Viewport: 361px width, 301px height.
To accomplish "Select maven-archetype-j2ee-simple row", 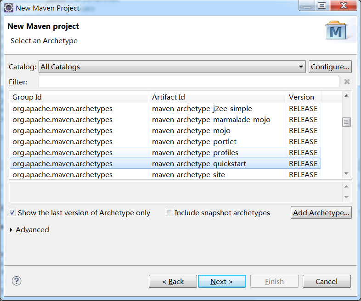I will point(165,109).
